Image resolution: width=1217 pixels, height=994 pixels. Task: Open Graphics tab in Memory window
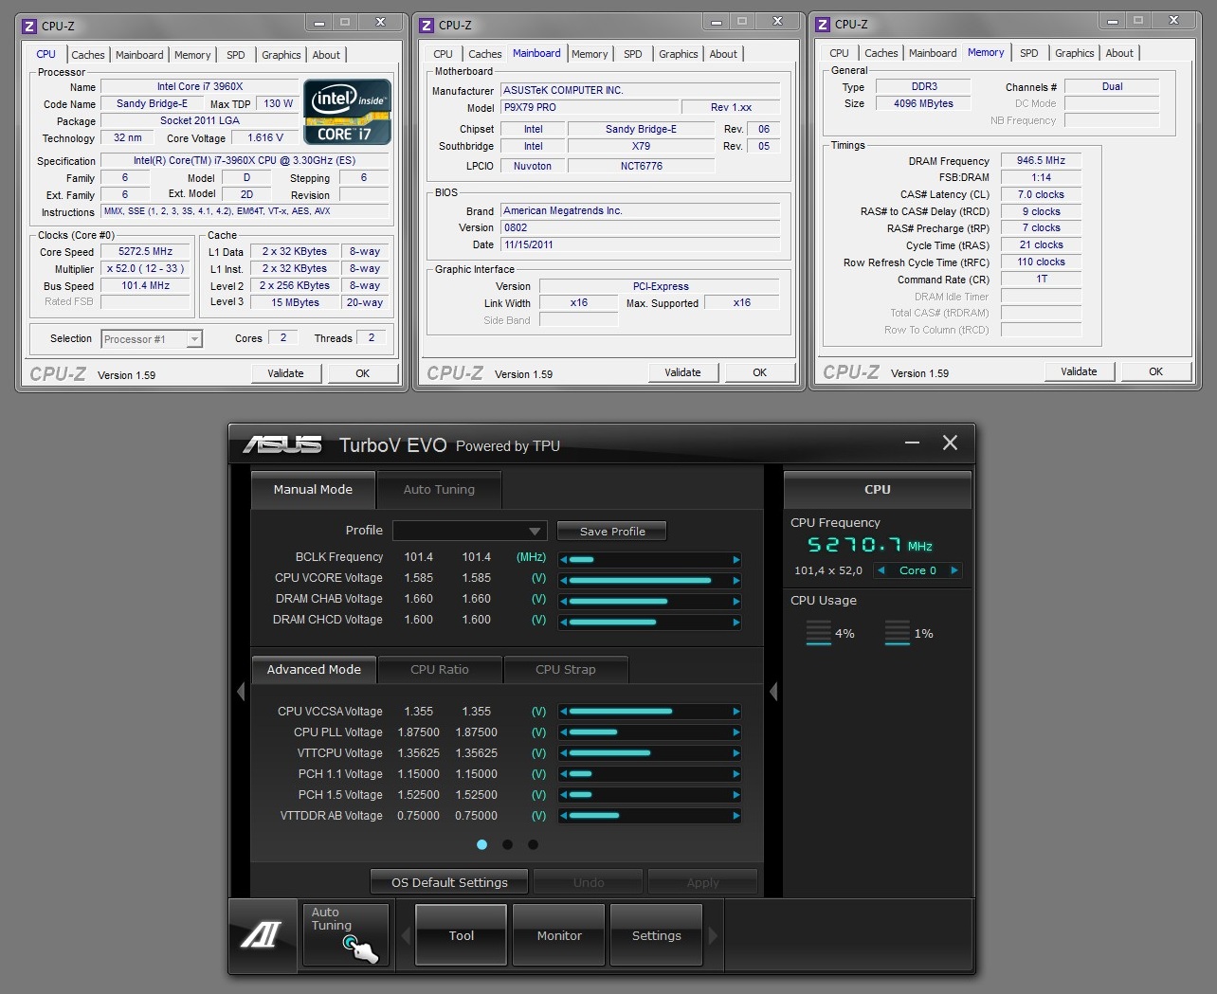pyautogui.click(x=1074, y=53)
